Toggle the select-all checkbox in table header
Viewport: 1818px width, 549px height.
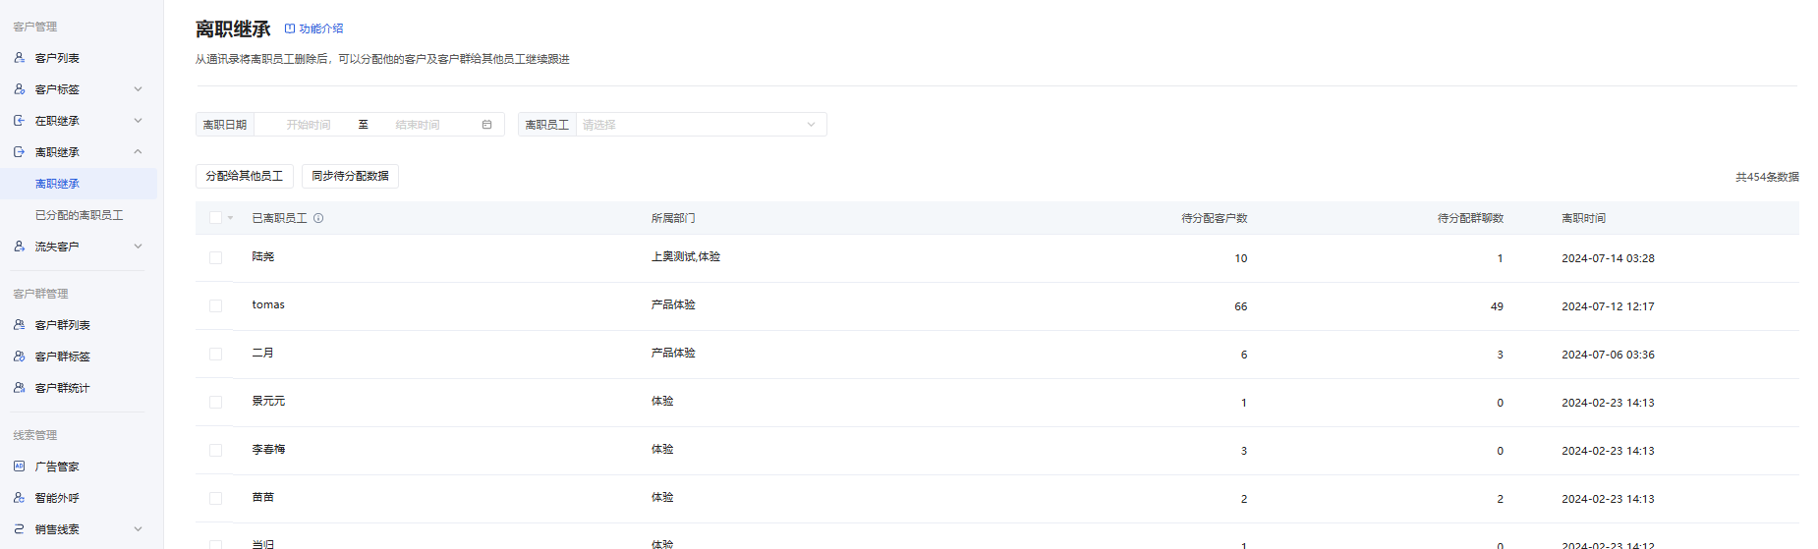click(x=215, y=218)
